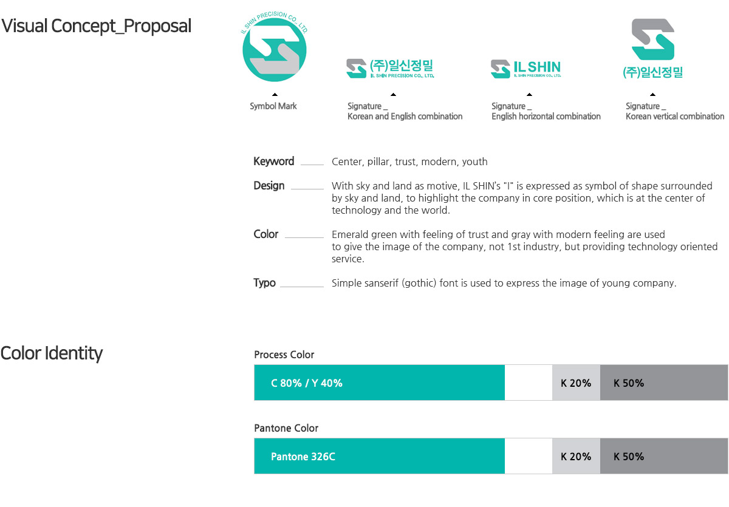The height and width of the screenshot is (507, 729).
Task: Click the Visual Concept_Proposal heading
Action: (x=97, y=27)
